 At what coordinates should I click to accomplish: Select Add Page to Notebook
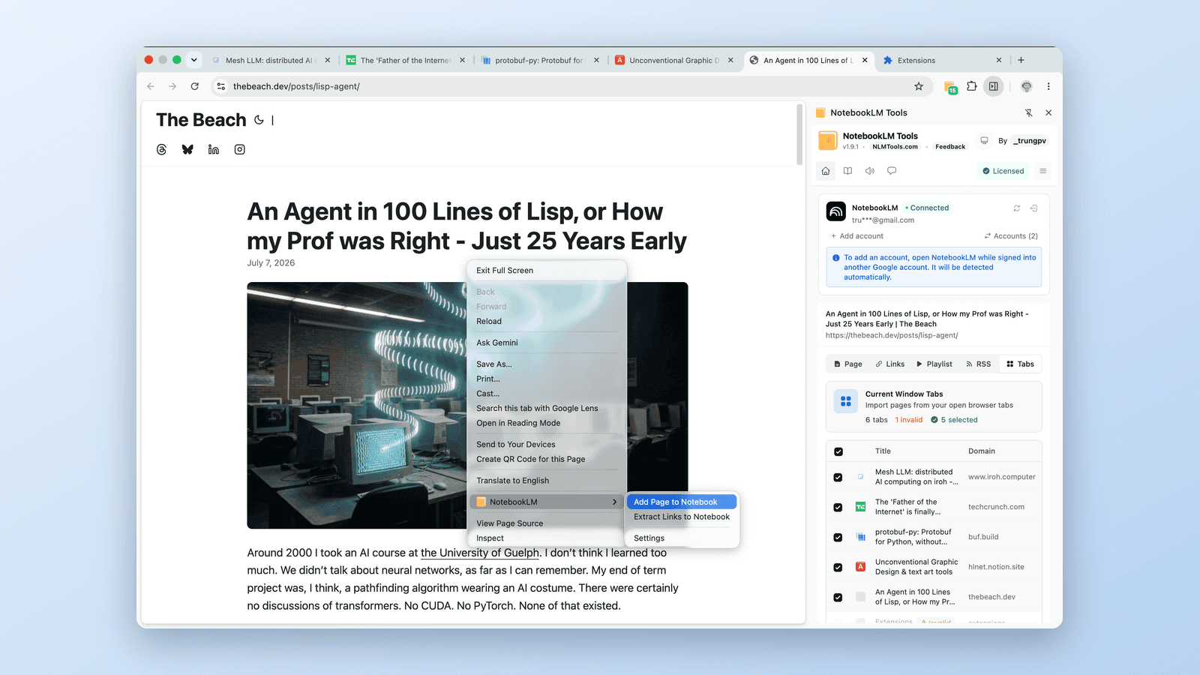pos(682,502)
